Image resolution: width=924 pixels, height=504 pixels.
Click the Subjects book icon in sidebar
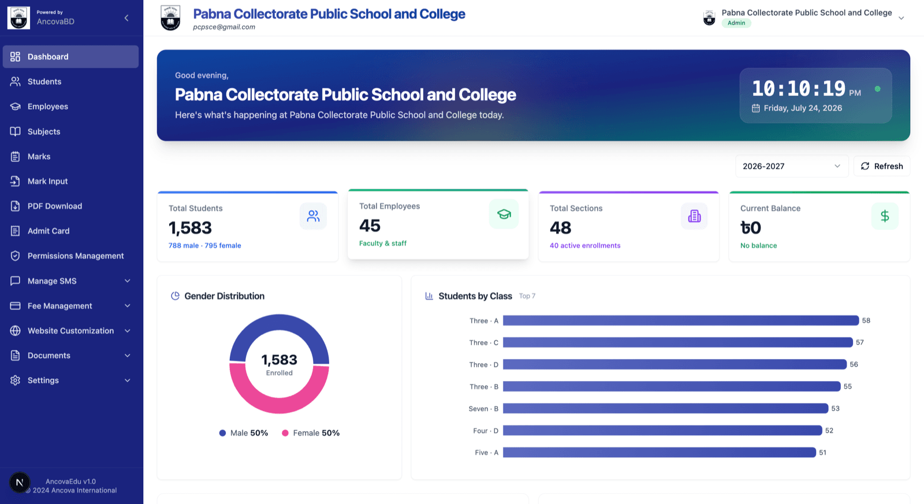pyautogui.click(x=16, y=132)
